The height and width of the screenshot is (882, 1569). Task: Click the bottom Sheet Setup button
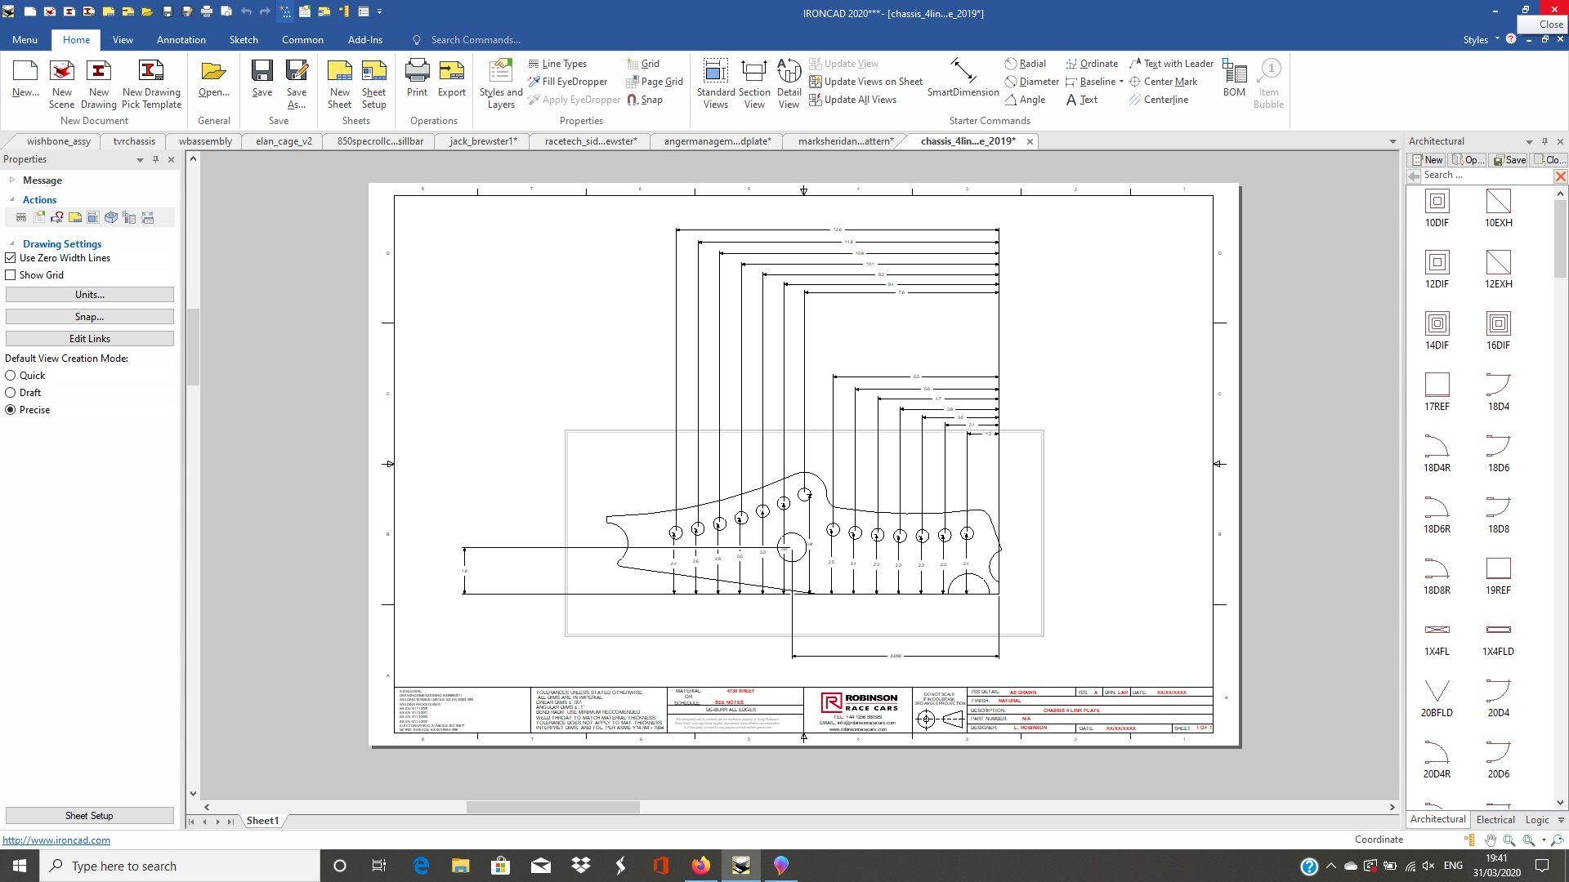tap(90, 816)
